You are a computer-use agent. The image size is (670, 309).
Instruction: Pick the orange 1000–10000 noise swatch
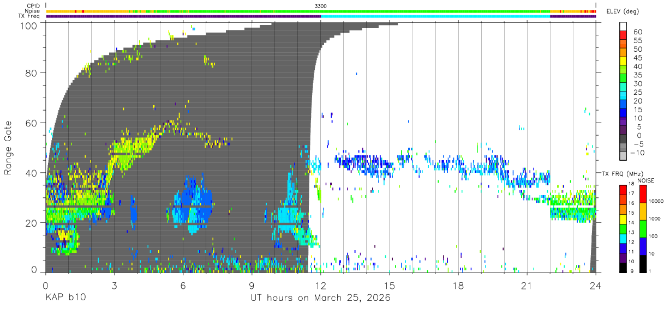[642, 211]
